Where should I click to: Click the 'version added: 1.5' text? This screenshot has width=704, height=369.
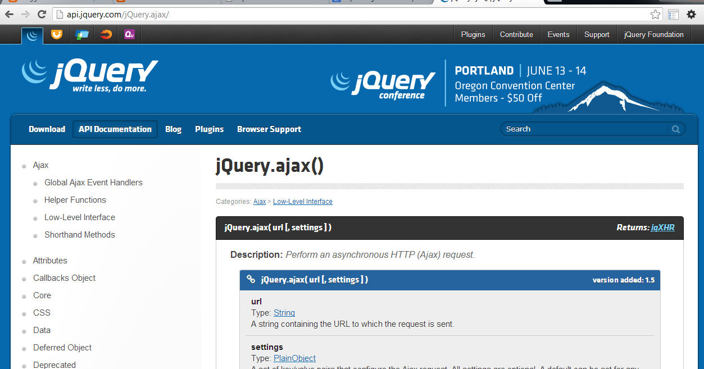624,280
